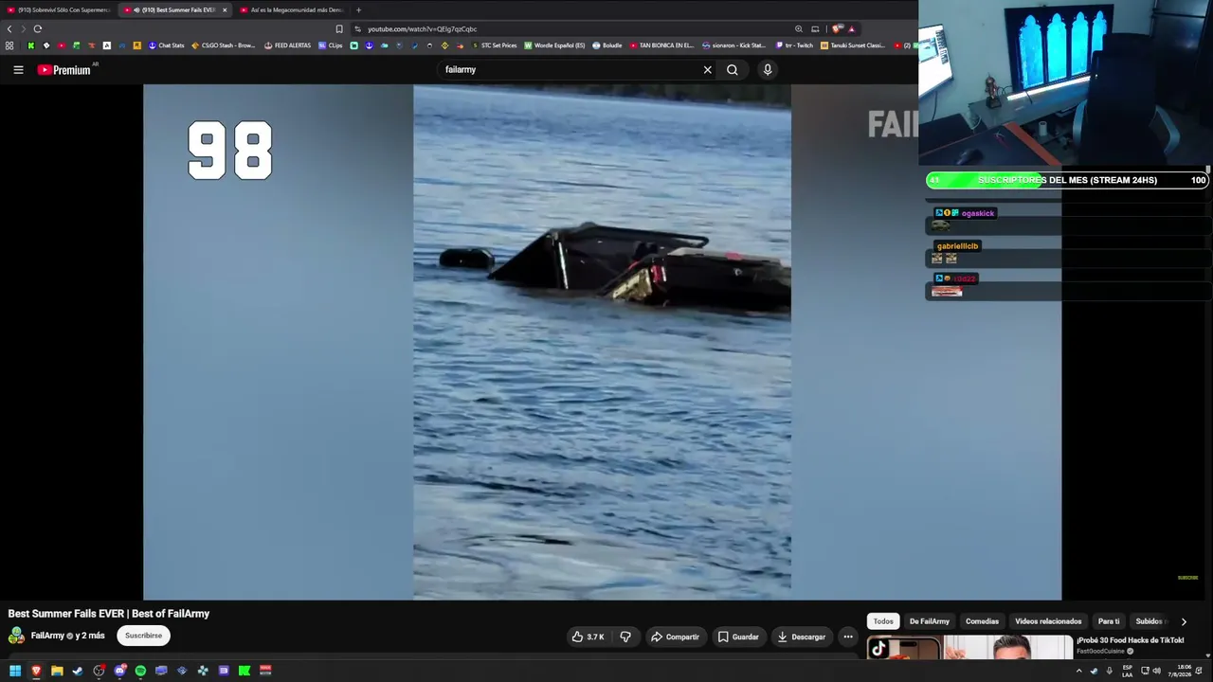The width and height of the screenshot is (1213, 682).
Task: Start voice search with microphone
Action: click(x=768, y=69)
